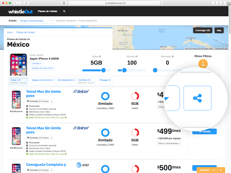
Task: Click the 'Map' button
Action: pos(219,30)
